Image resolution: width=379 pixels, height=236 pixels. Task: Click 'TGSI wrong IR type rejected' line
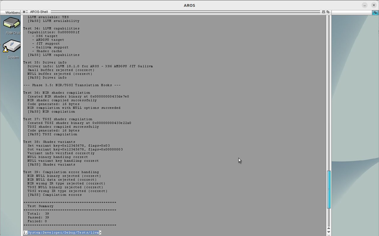[x=68, y=191]
